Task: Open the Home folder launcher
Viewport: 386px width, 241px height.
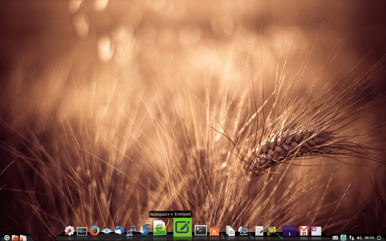Action: tap(15, 238)
